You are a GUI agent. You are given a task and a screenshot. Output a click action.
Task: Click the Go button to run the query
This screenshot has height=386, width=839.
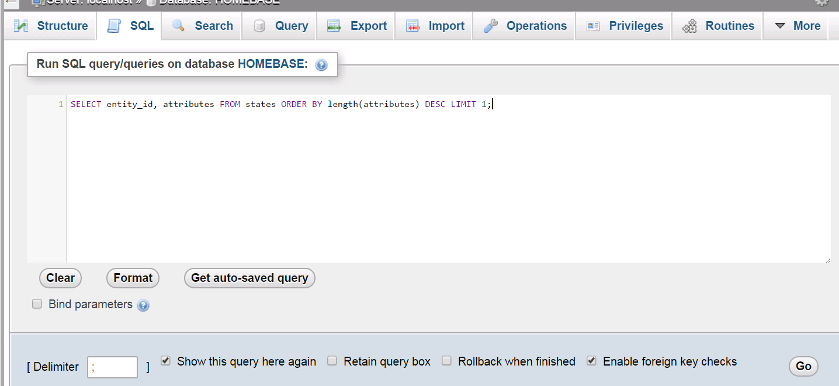[803, 366]
